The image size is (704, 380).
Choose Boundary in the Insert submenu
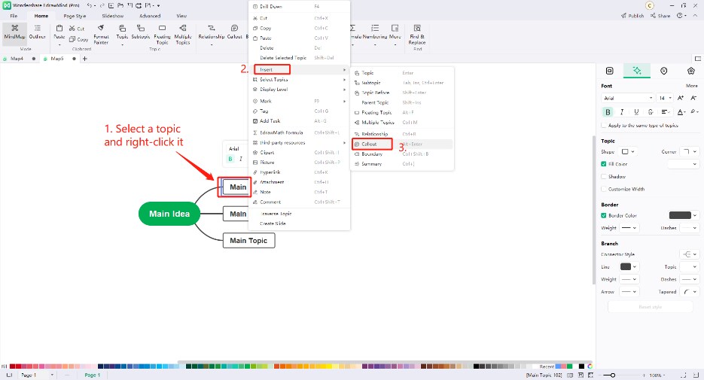[402, 154]
